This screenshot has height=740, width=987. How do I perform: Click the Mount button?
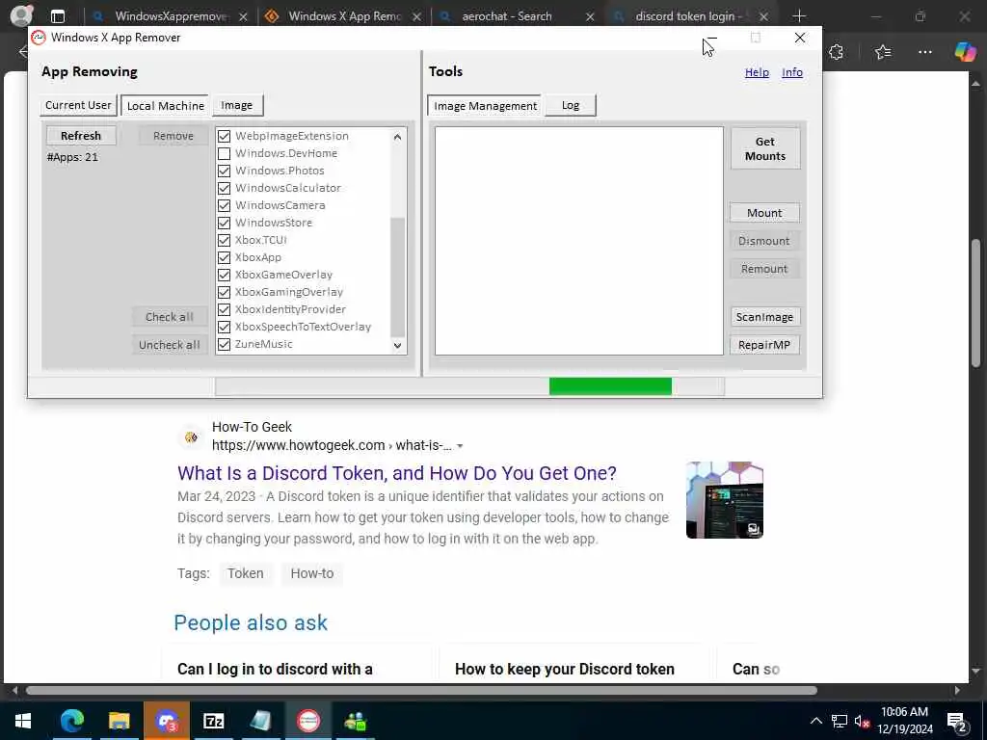pyautogui.click(x=764, y=213)
